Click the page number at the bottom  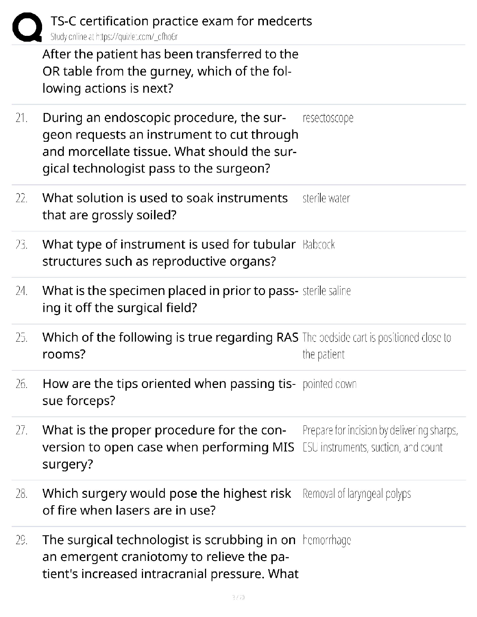[x=238, y=597]
